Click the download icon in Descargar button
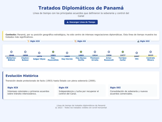 (x=67, y=22)
